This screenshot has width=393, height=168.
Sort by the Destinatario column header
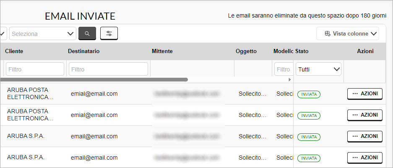point(84,51)
